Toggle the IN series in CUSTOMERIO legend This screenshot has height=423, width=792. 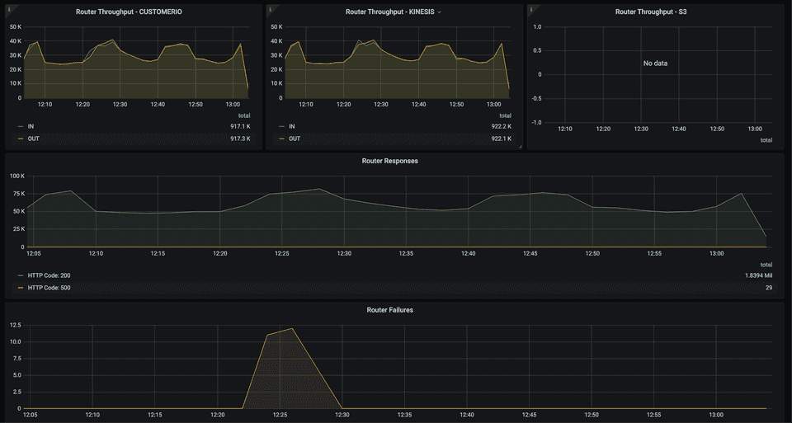tap(31, 126)
